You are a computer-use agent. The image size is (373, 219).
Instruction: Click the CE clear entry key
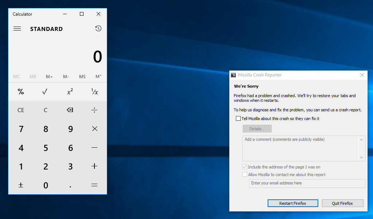click(x=21, y=110)
